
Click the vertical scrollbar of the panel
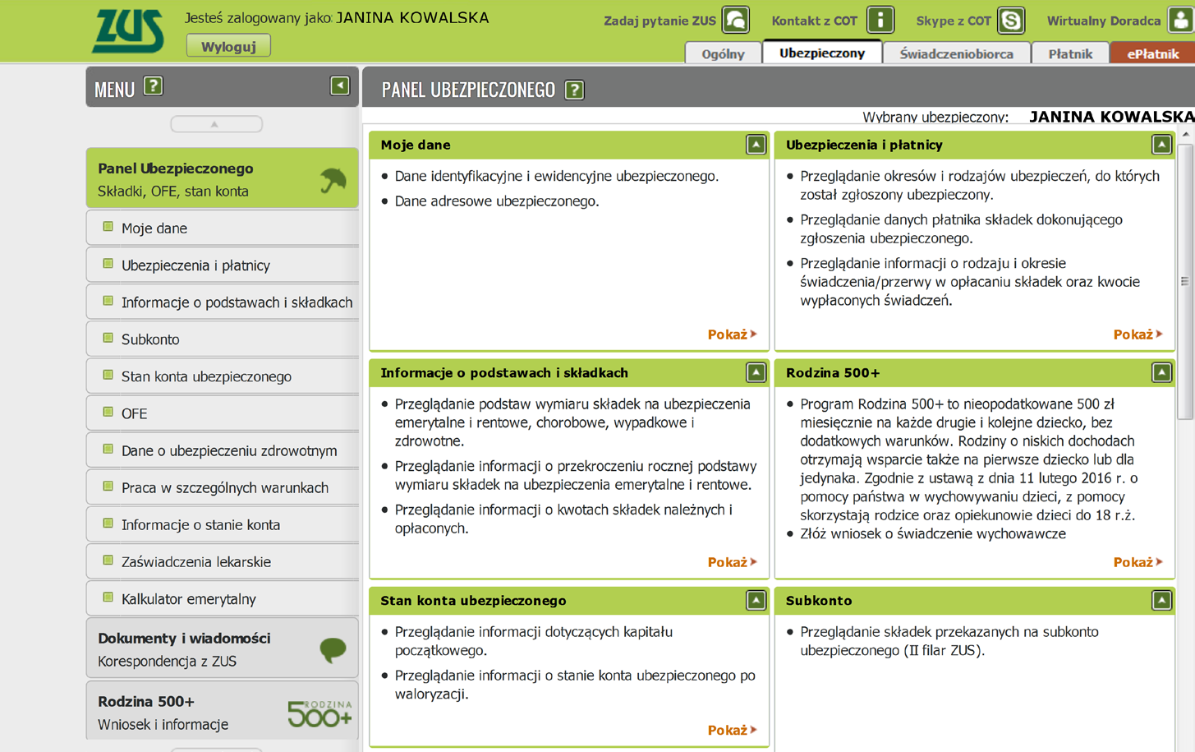pos(1185,281)
